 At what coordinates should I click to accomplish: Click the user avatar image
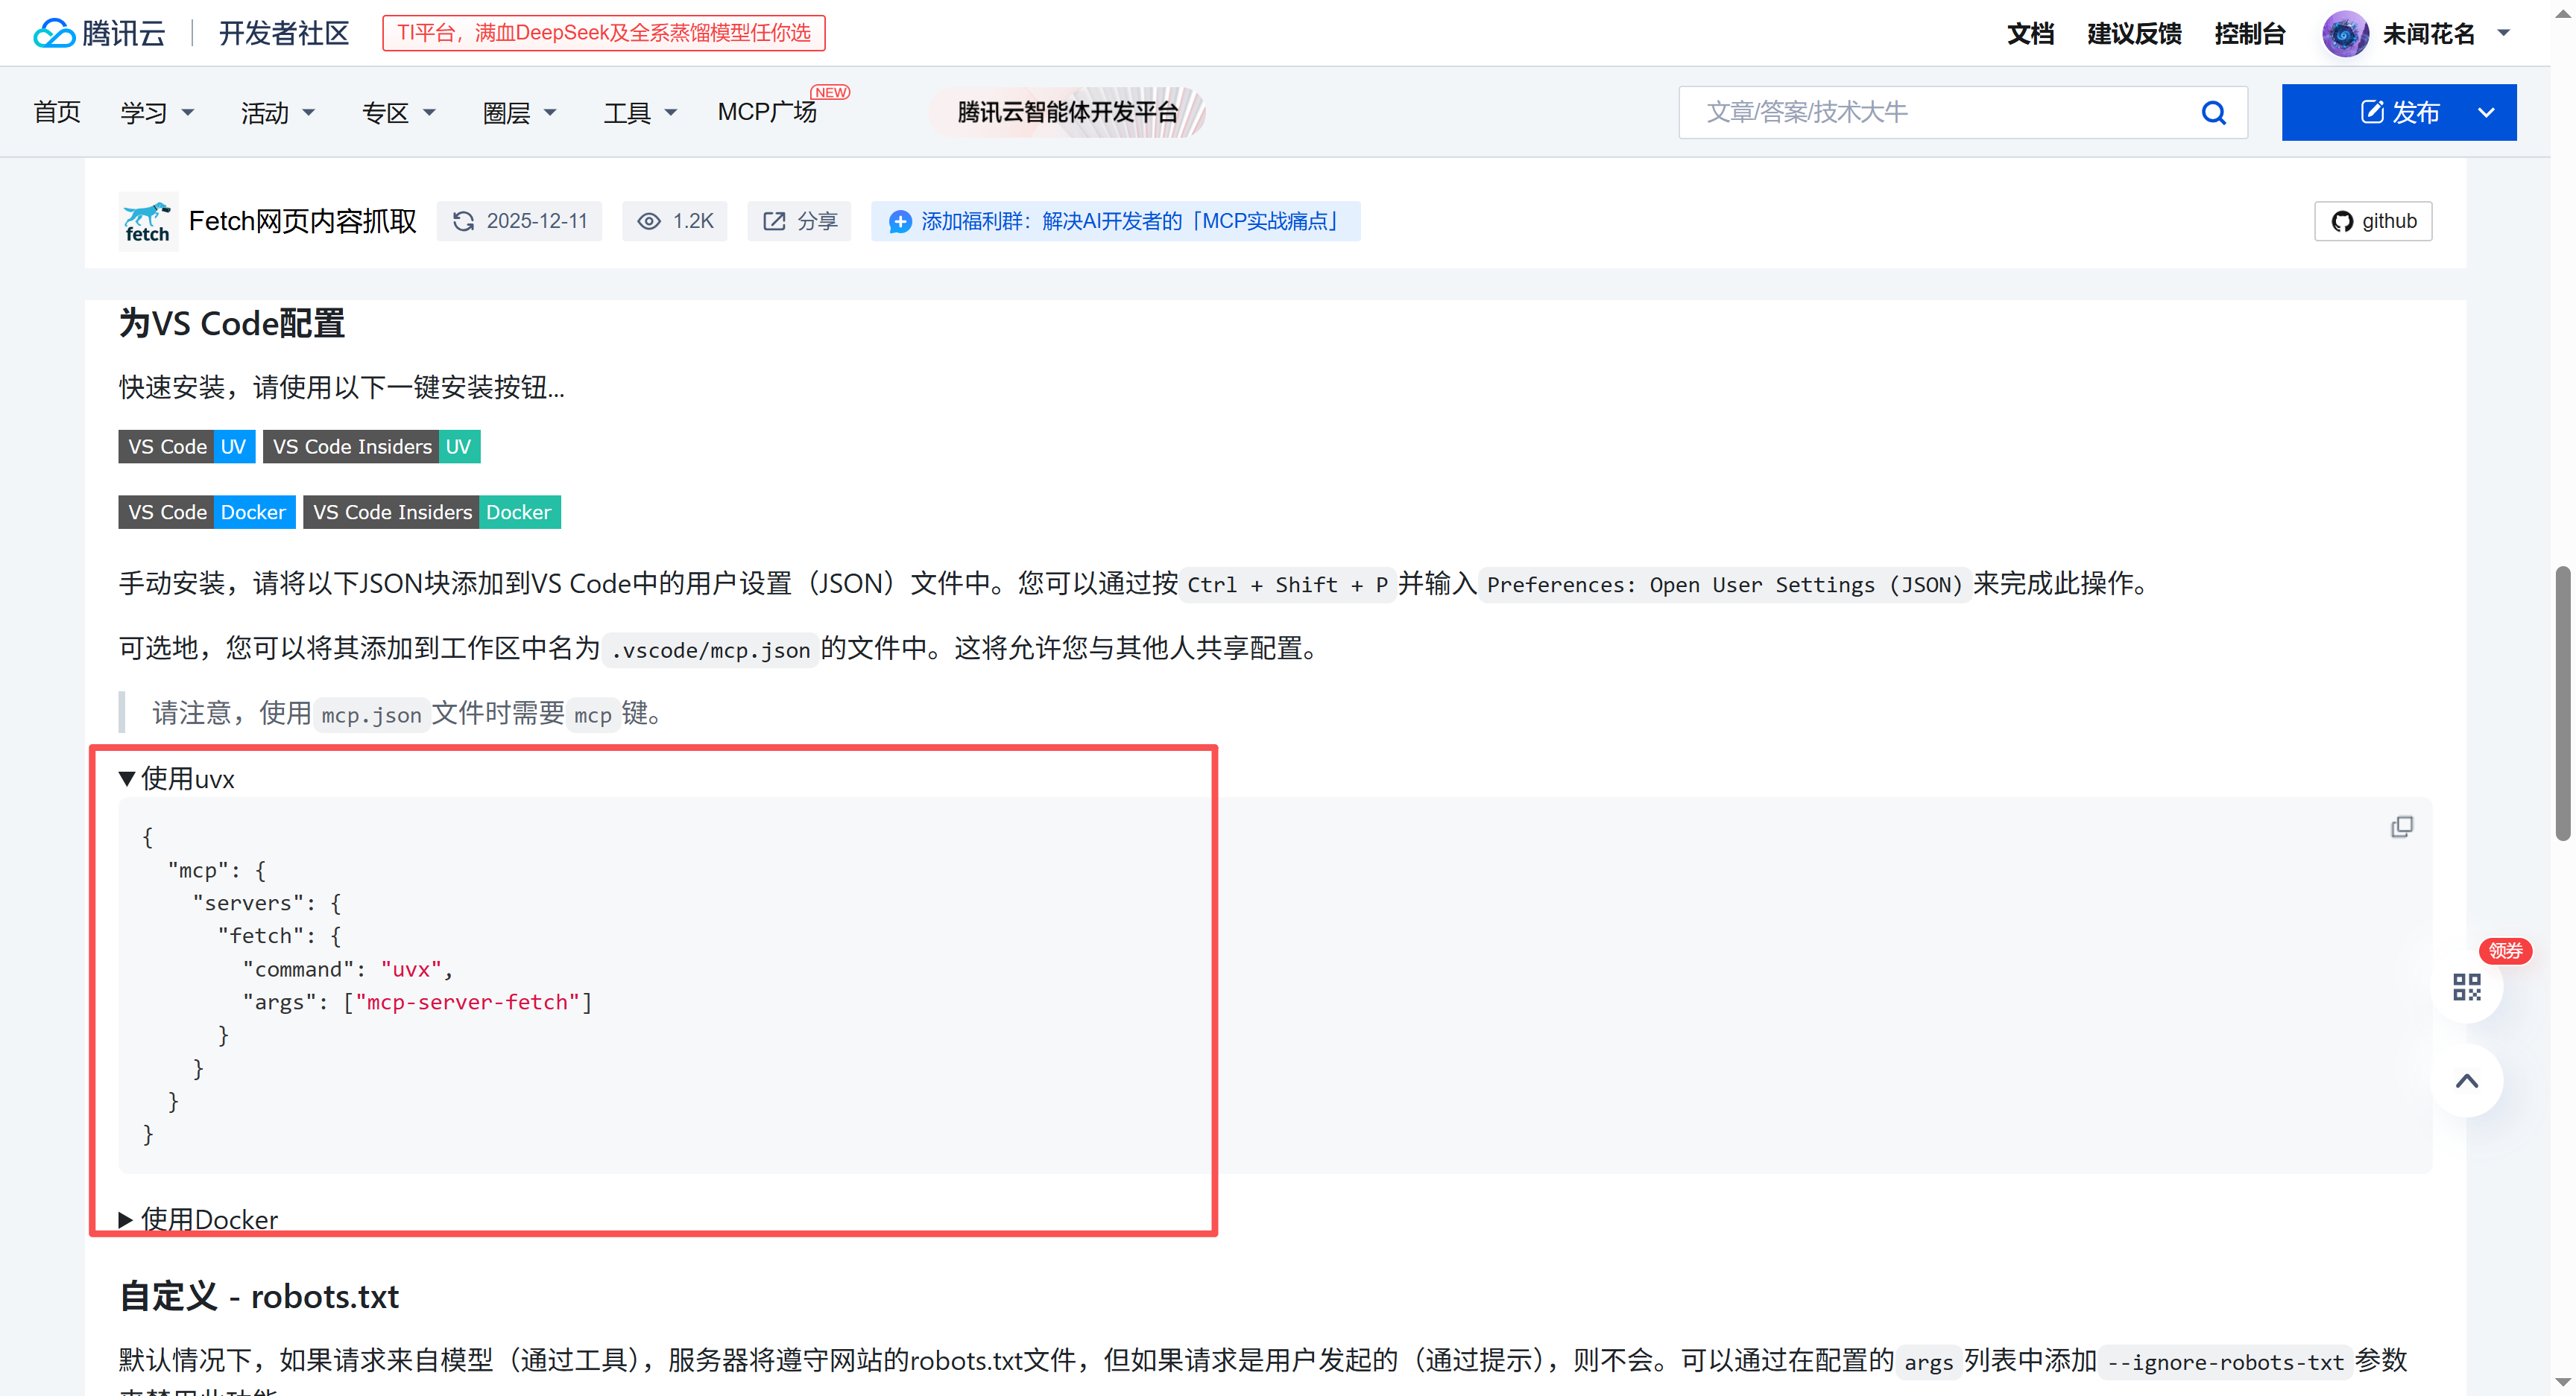pos(2344,33)
